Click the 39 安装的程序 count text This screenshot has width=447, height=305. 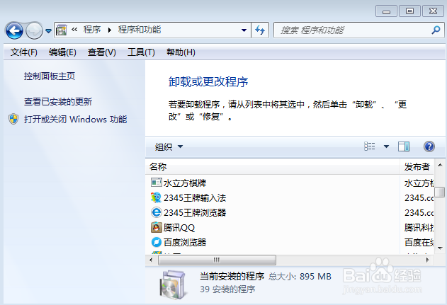point(227,289)
